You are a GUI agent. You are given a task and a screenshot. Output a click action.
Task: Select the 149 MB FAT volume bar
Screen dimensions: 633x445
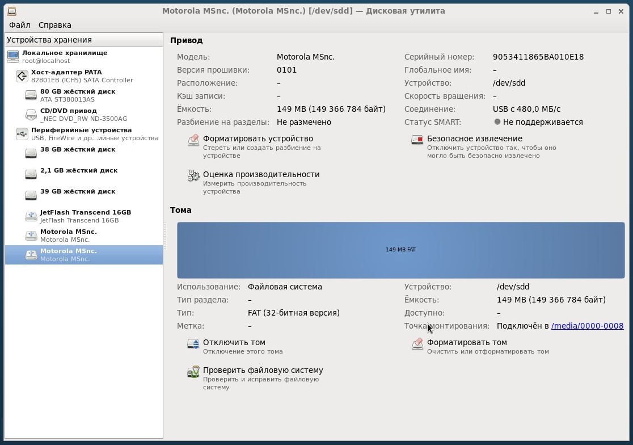401,250
